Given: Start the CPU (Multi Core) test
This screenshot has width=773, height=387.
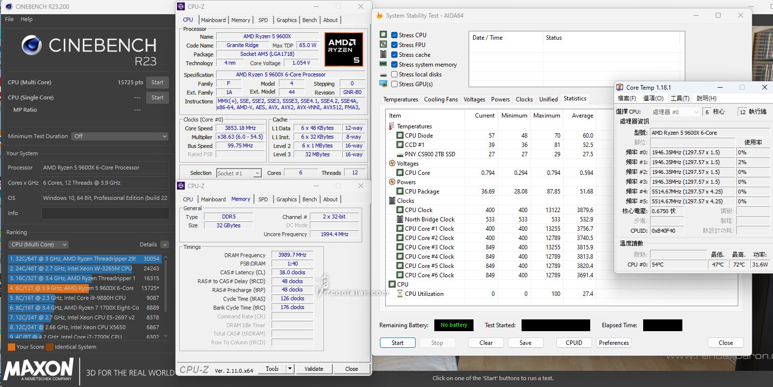Looking at the screenshot, I should [x=157, y=82].
